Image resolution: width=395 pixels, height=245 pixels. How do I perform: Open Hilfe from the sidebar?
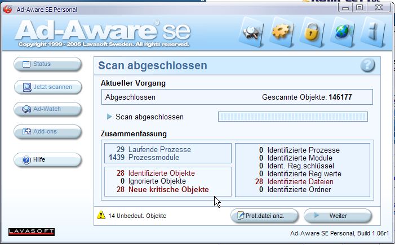click(x=47, y=159)
